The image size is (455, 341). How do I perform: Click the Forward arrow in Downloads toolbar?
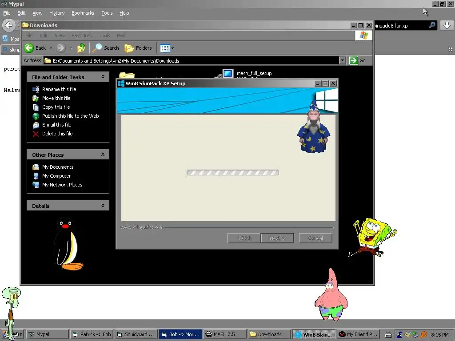coord(60,48)
